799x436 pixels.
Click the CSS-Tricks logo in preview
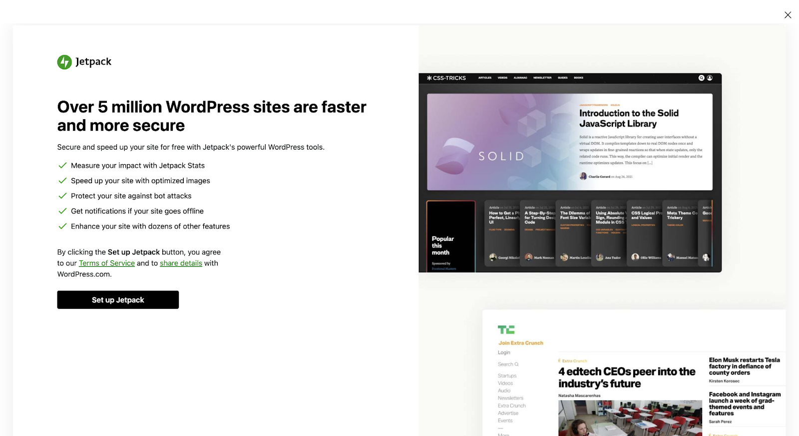pyautogui.click(x=446, y=78)
